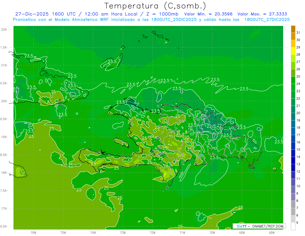Click longitude axis label "70W"
The width and height of the screenshot is (305, 236).
(x=212, y=232)
